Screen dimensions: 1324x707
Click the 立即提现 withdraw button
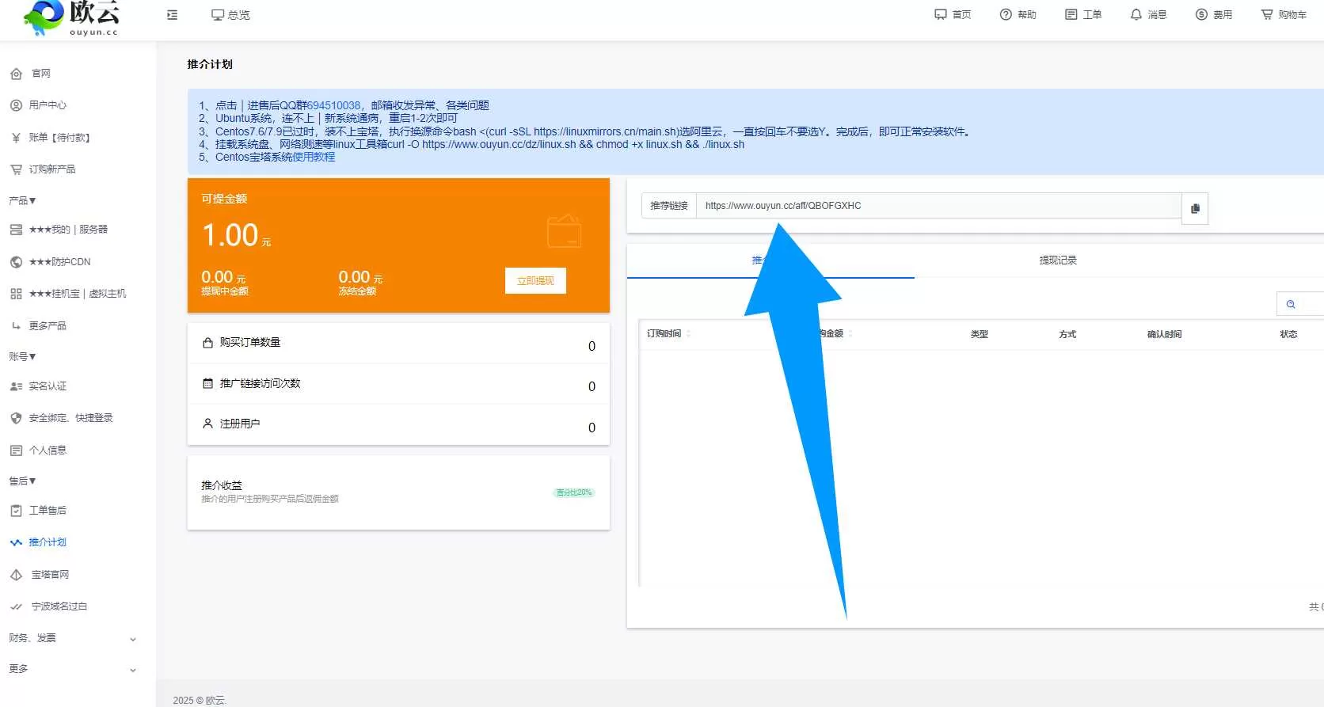click(x=535, y=281)
